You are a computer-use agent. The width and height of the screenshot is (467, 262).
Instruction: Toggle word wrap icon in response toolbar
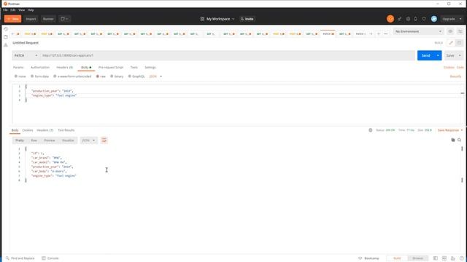click(104, 140)
